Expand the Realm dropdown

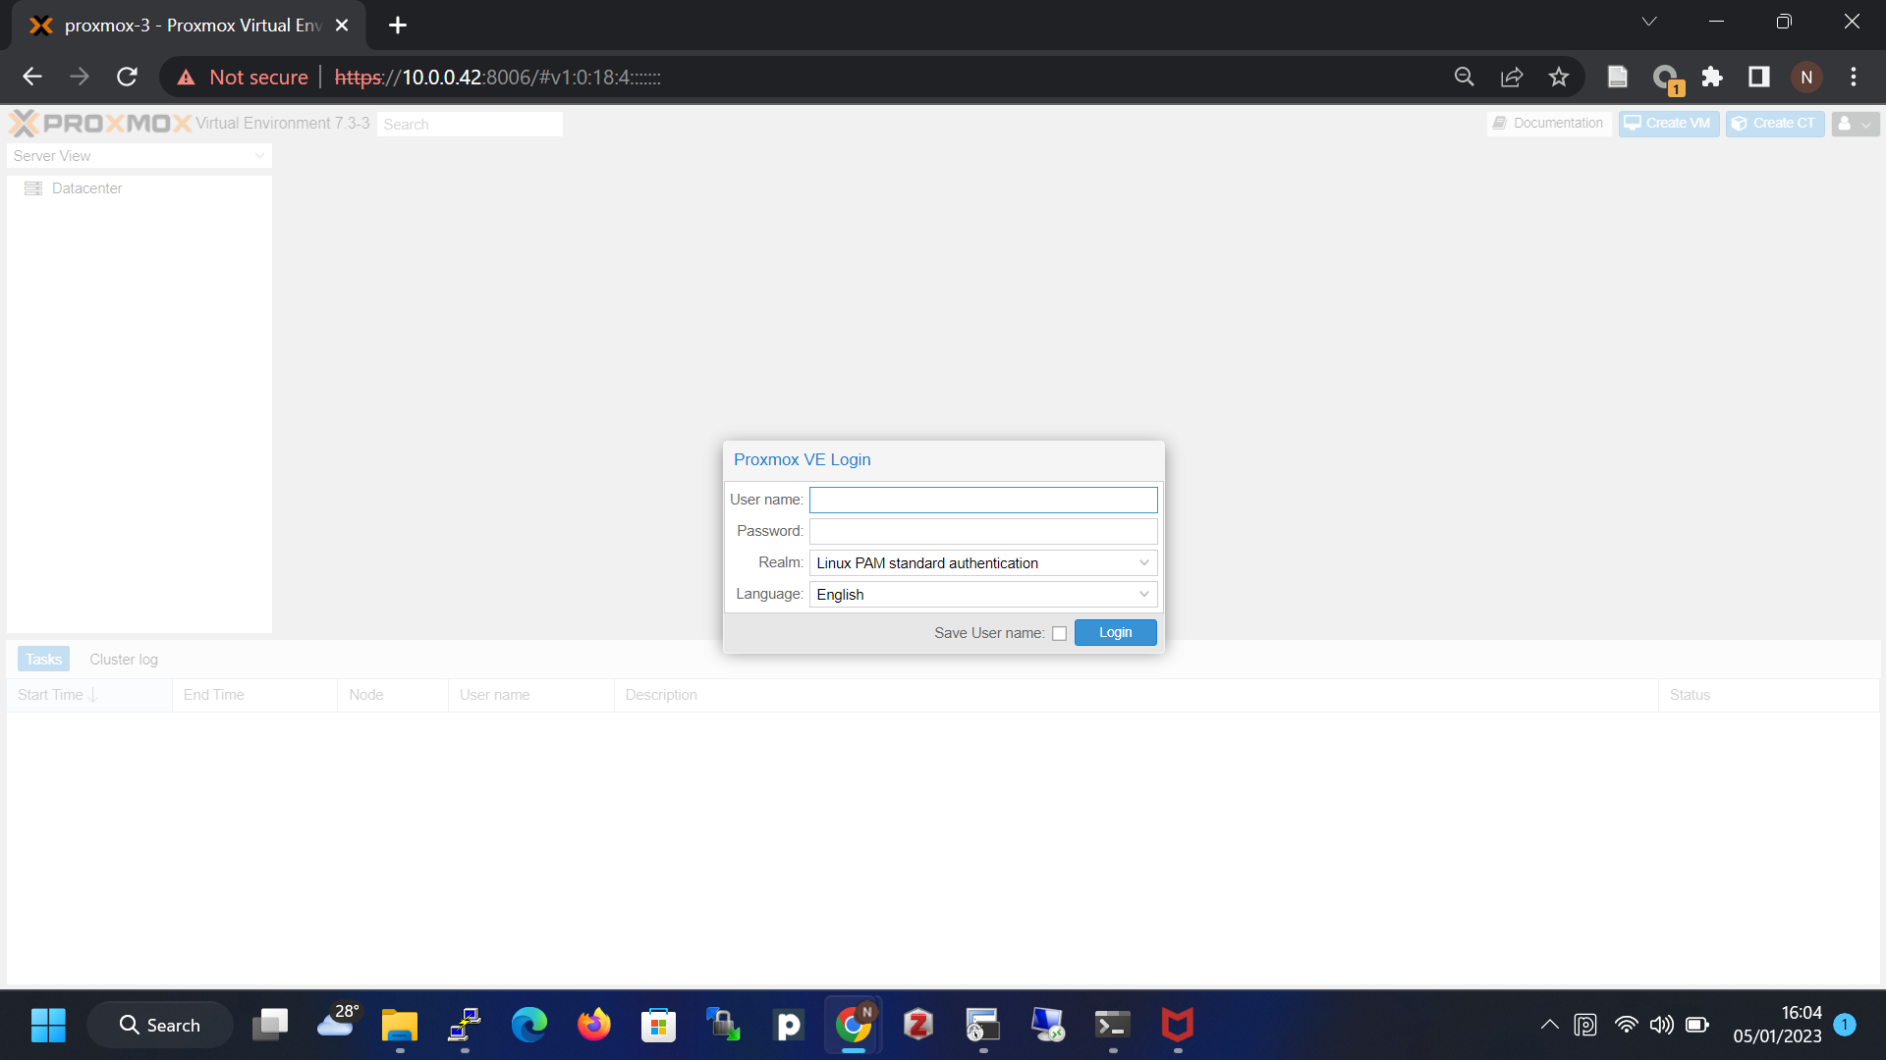tap(1143, 563)
